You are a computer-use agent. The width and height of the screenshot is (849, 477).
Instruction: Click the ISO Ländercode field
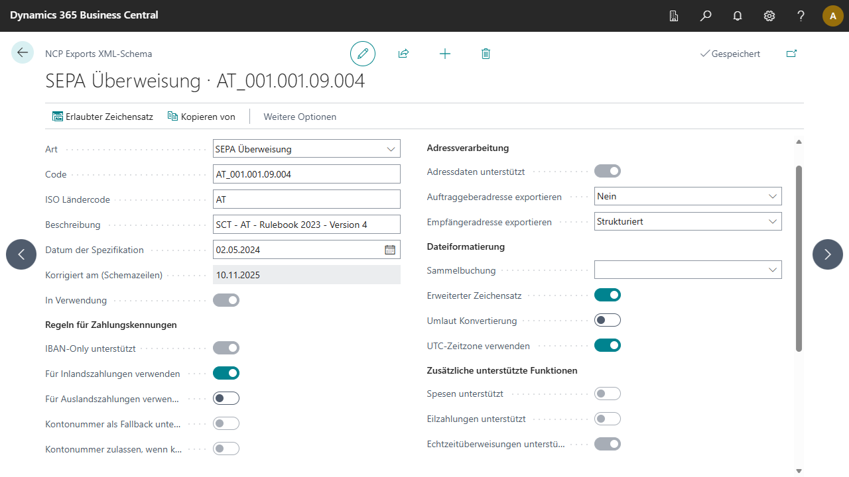pos(306,199)
